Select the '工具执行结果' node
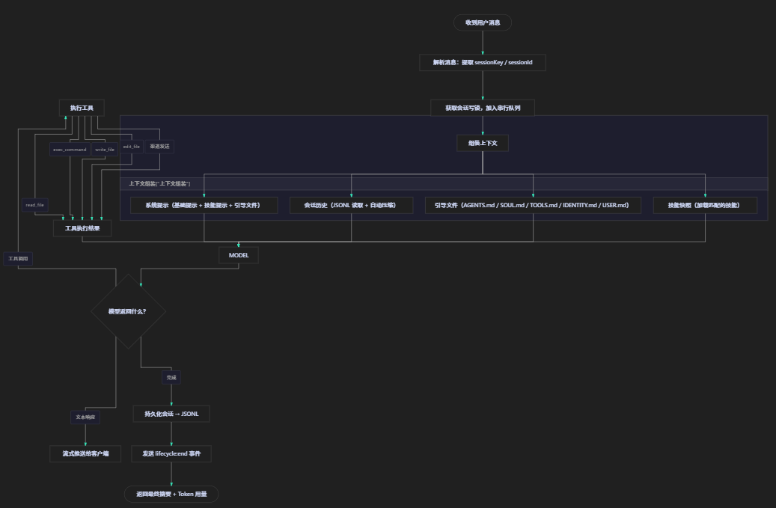This screenshot has height=508, width=776. (82, 228)
